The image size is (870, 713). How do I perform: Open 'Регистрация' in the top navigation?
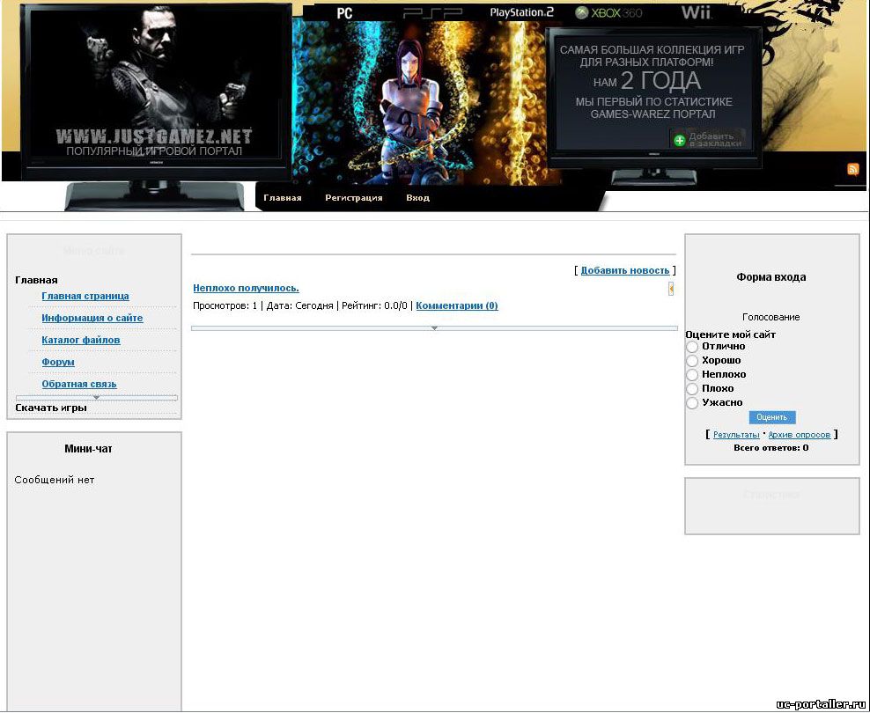coord(353,198)
